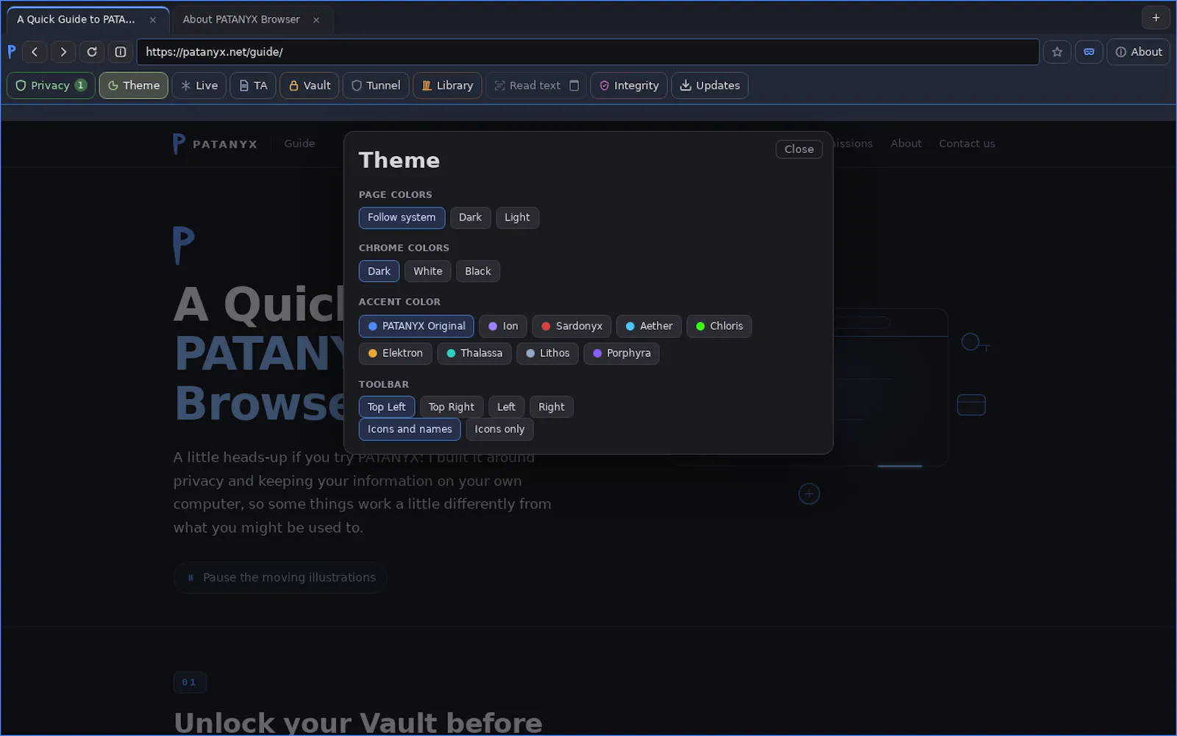Set toolbar position to Top Right
The width and height of the screenshot is (1177, 736).
tap(452, 407)
